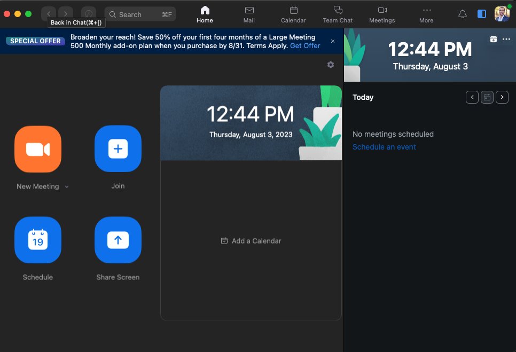Click Add a Calendar

251,241
